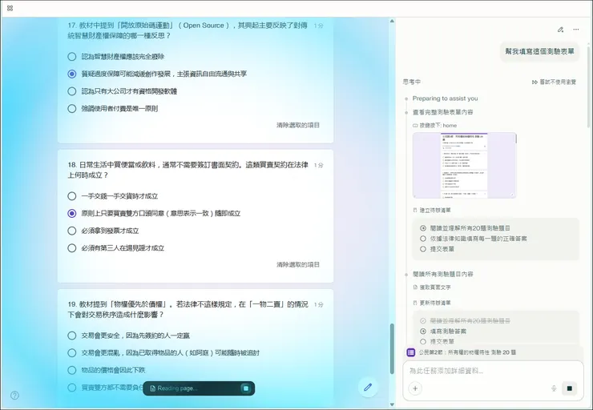
Task: Click the step 閱讀所有測驗題目內容
Action: pyautogui.click(x=443, y=274)
